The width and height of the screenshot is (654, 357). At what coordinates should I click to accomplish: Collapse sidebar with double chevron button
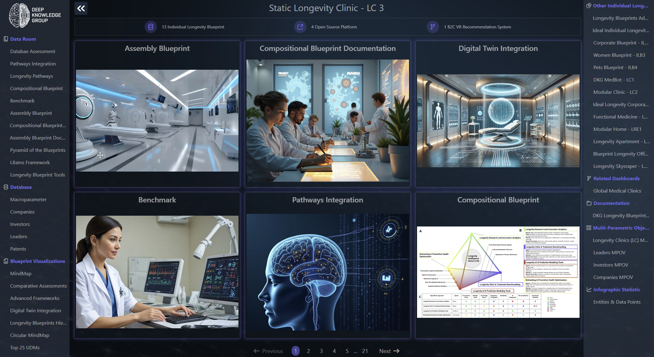pos(81,8)
